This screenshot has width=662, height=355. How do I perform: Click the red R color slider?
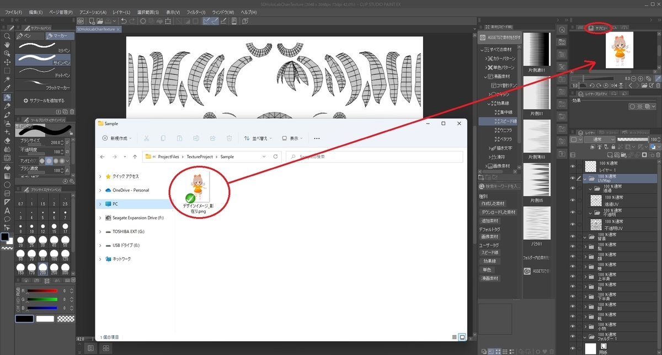[x=42, y=291]
